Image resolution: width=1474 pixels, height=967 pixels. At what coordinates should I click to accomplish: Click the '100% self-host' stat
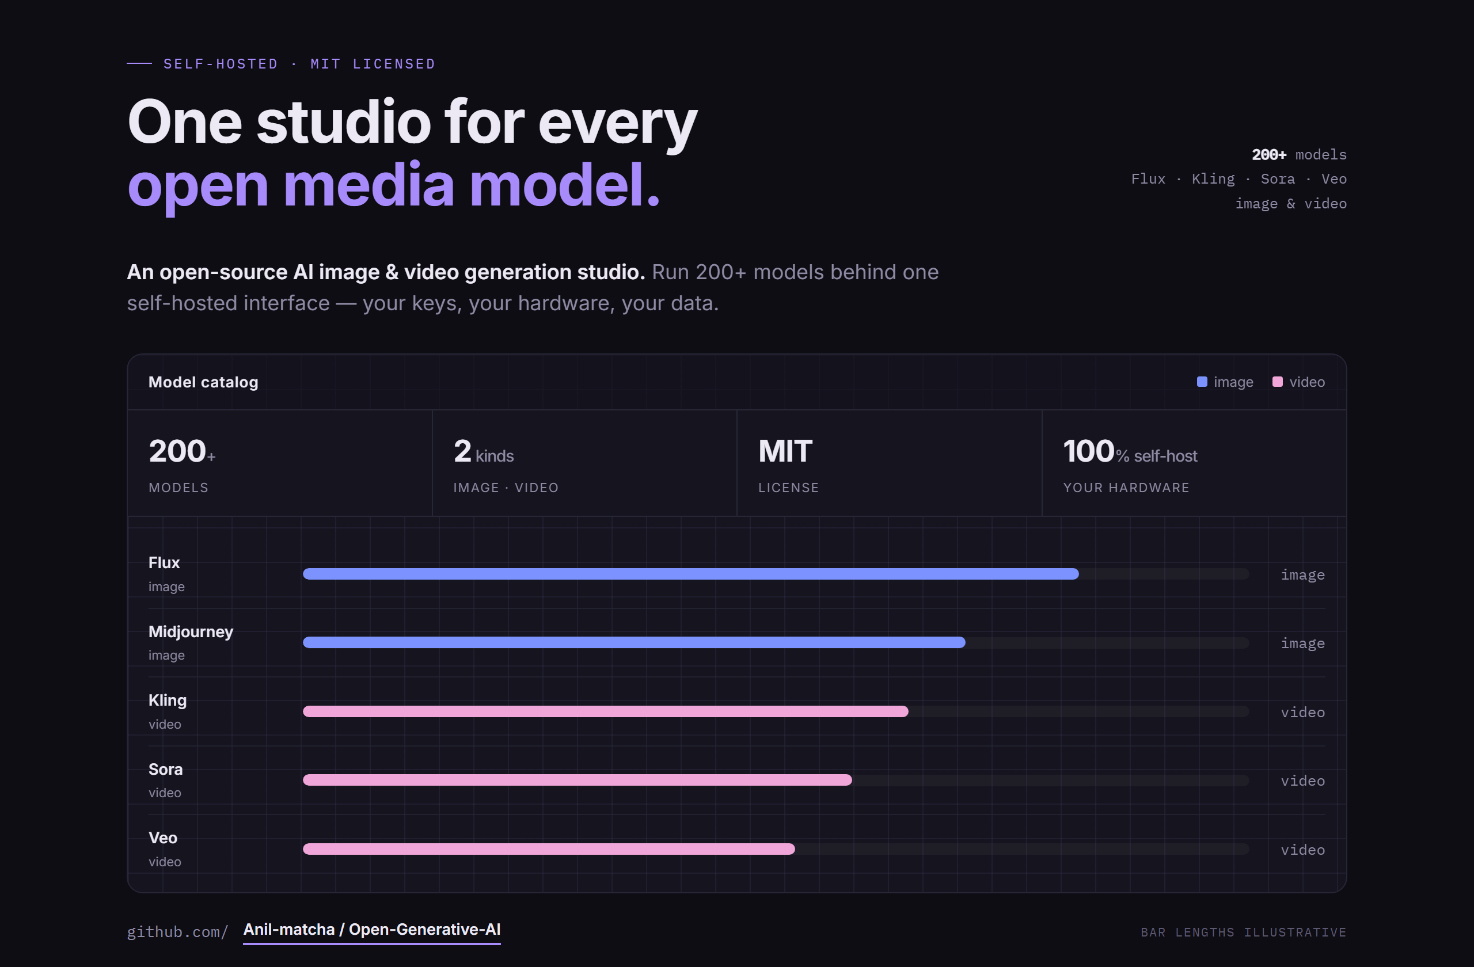pos(1130,451)
